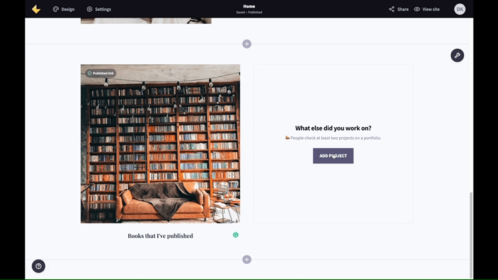Screen dimensions: 498x280
Task: Click the Share icon
Action: tap(392, 9)
